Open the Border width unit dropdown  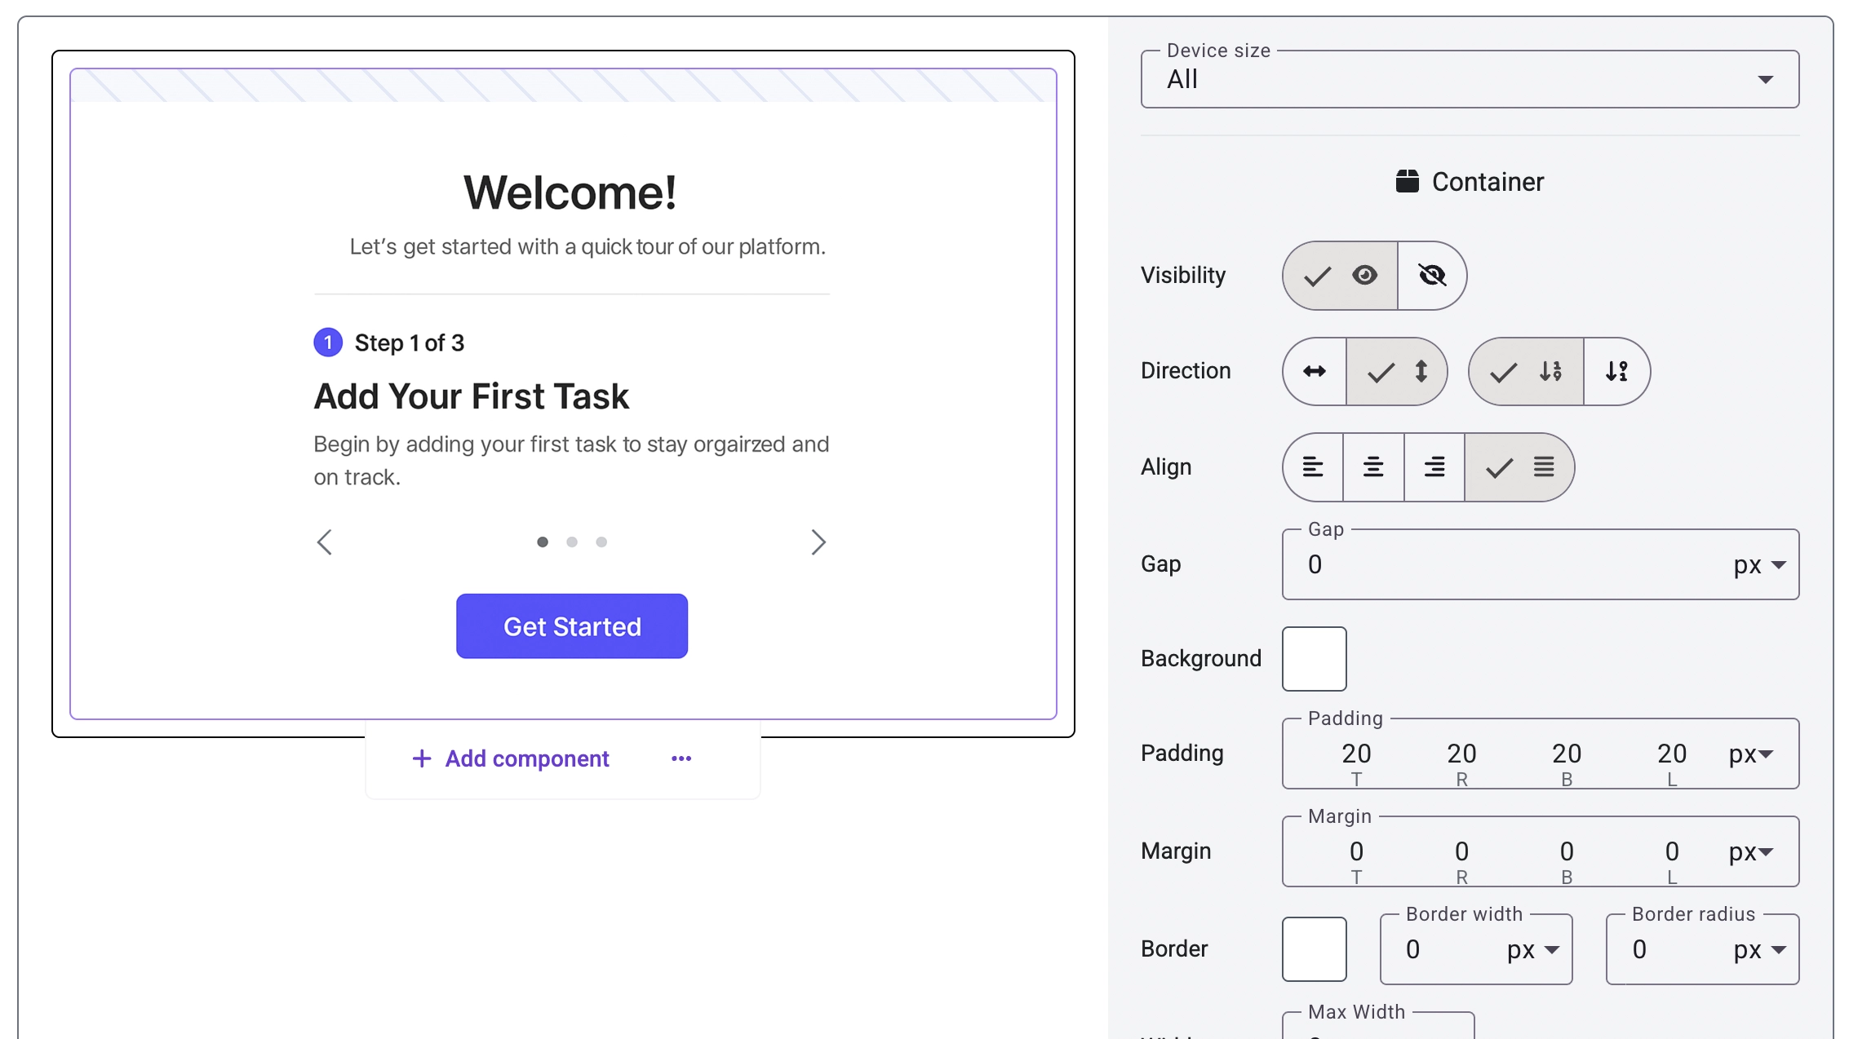coord(1530,949)
